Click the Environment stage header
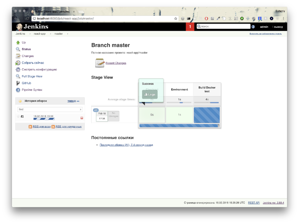299x224 pixels. point(179,89)
